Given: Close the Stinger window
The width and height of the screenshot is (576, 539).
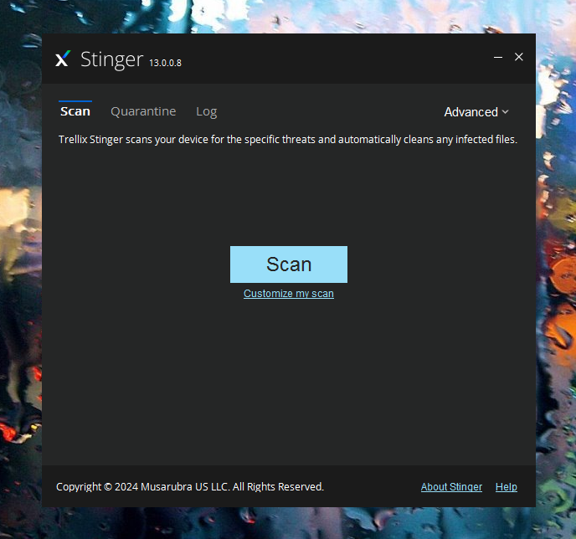Looking at the screenshot, I should [x=519, y=57].
